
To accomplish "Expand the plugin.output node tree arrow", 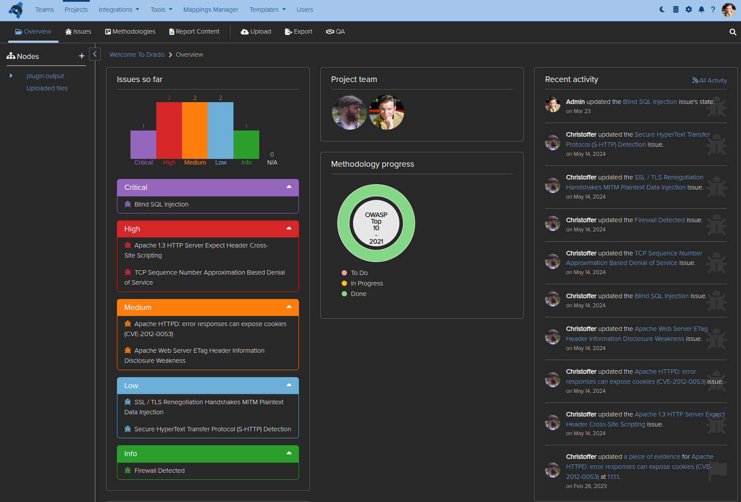I will point(11,76).
